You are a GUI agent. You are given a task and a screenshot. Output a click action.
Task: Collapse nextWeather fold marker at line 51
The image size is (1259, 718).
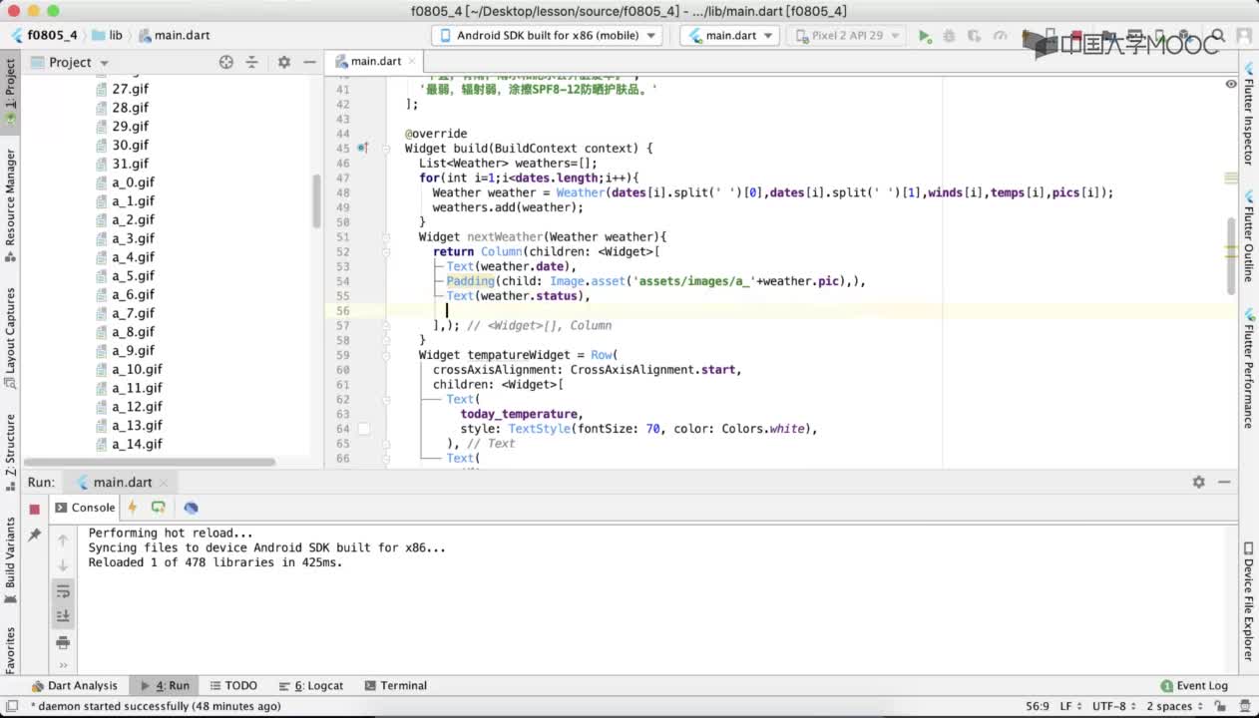pyautogui.click(x=386, y=236)
